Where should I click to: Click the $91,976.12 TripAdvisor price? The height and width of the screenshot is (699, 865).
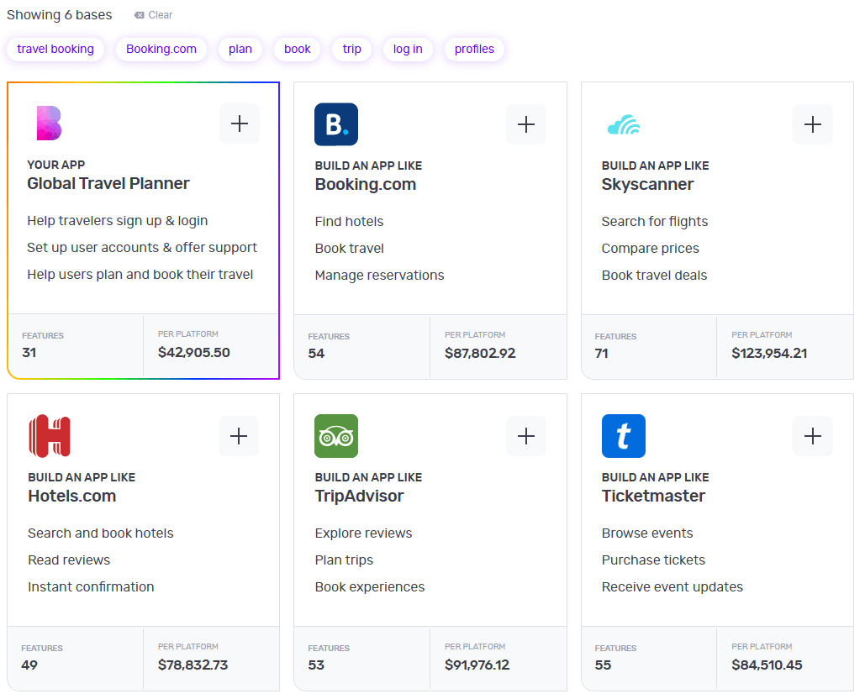[x=477, y=665]
